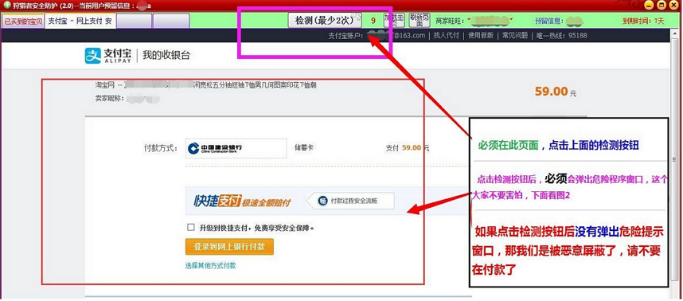683x301 pixels.
Task: Click the 到期时间: 7天 expiry text
Action: click(643, 21)
